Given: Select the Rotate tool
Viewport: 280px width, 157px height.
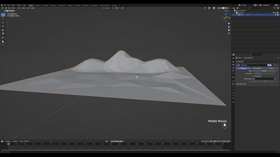Looking at the screenshot, I should coord(3,26).
